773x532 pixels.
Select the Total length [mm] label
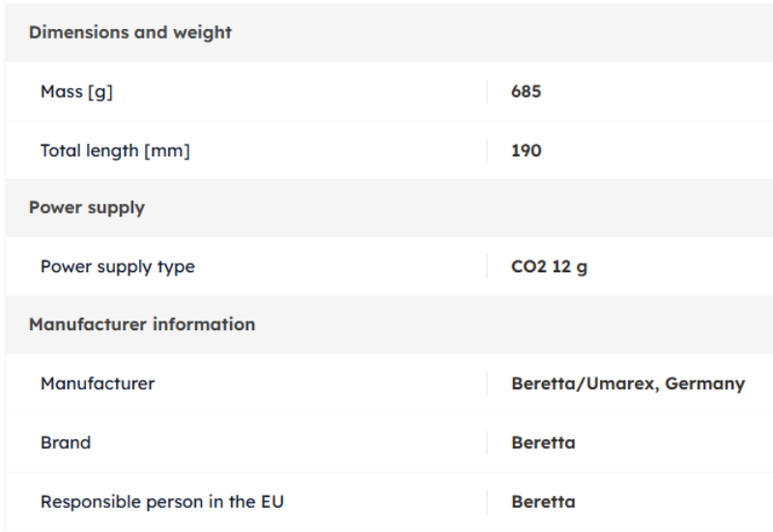tap(115, 151)
